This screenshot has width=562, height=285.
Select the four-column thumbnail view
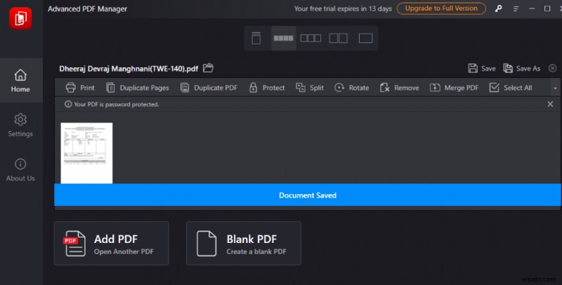click(283, 38)
